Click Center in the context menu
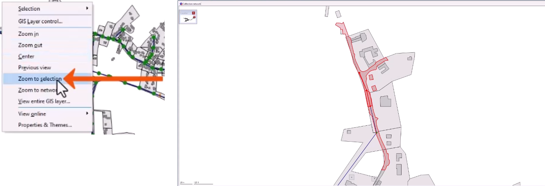545x186 pixels. coord(47,56)
